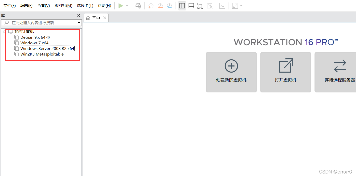
Task: Click the magnifier icon in the search box
Action: (7, 23)
